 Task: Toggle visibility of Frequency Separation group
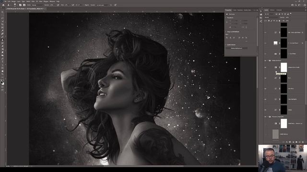tap(265, 117)
